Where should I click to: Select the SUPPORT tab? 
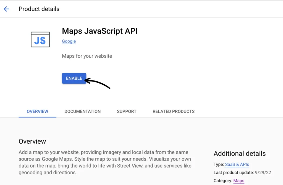coord(126,111)
